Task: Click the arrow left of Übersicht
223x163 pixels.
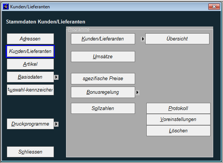Action: (143, 39)
